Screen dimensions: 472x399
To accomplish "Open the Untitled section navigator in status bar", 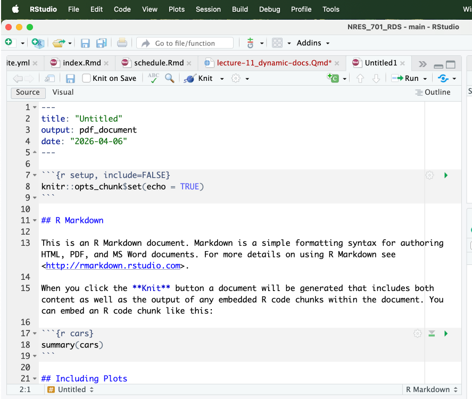I will [71, 389].
